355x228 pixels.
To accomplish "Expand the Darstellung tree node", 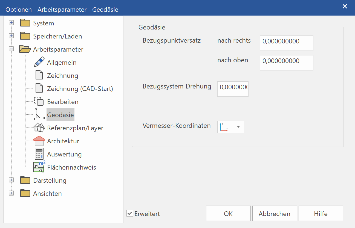I will tap(11, 180).
